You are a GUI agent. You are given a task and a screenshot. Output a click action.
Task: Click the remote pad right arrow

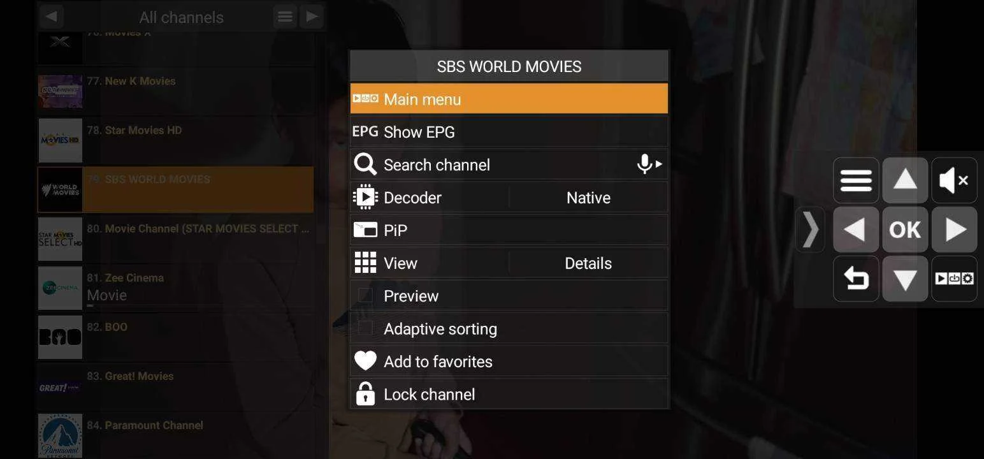point(954,229)
